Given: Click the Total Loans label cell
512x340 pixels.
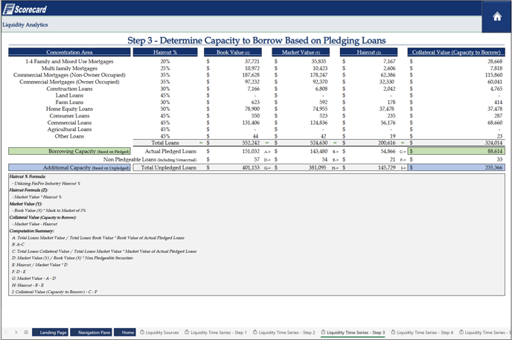Looking at the screenshot, I should tap(165, 143).
